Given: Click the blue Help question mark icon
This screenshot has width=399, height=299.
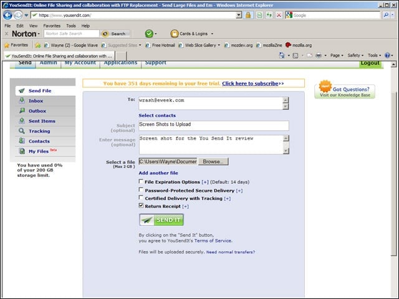Looking at the screenshot, I should [387, 55].
